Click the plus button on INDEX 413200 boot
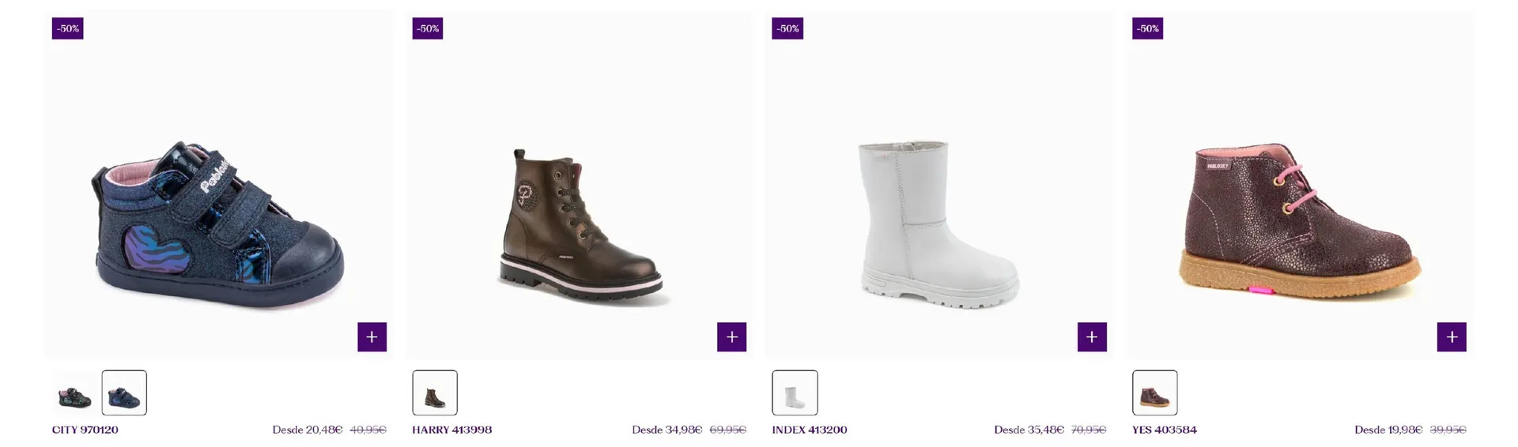Image resolution: width=1518 pixels, height=447 pixels. (x=1092, y=337)
